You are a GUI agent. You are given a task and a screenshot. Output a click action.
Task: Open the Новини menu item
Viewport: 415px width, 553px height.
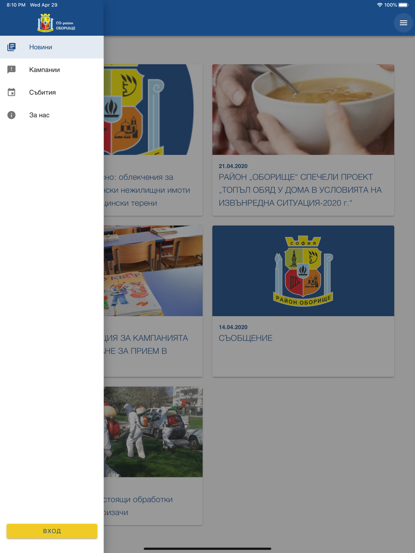(x=52, y=47)
